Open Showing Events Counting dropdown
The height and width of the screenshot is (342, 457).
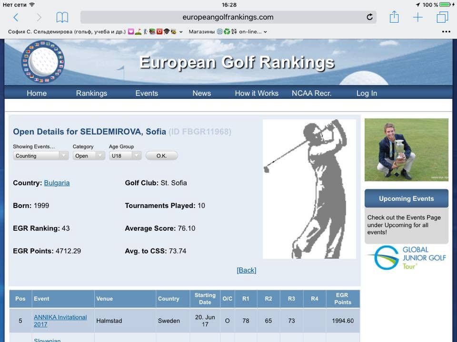pyautogui.click(x=40, y=156)
